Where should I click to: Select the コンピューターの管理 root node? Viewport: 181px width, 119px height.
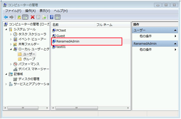tap(29, 24)
